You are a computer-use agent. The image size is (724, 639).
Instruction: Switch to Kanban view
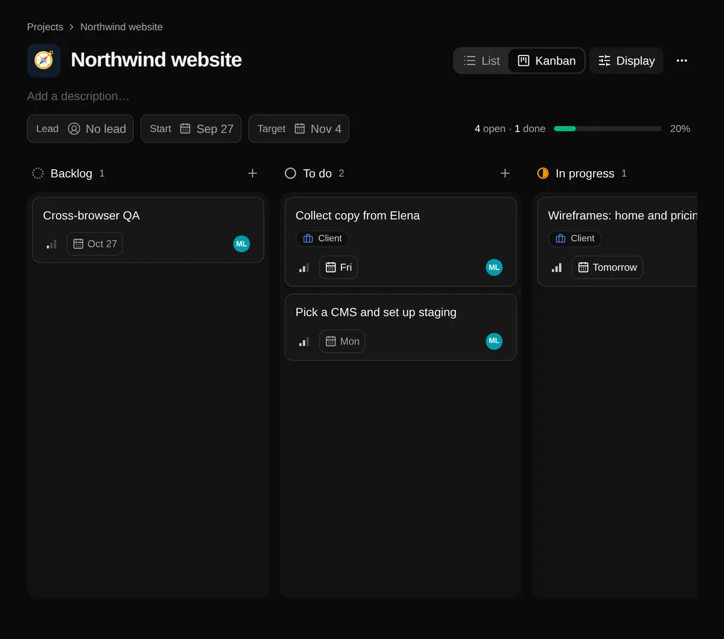pos(547,61)
